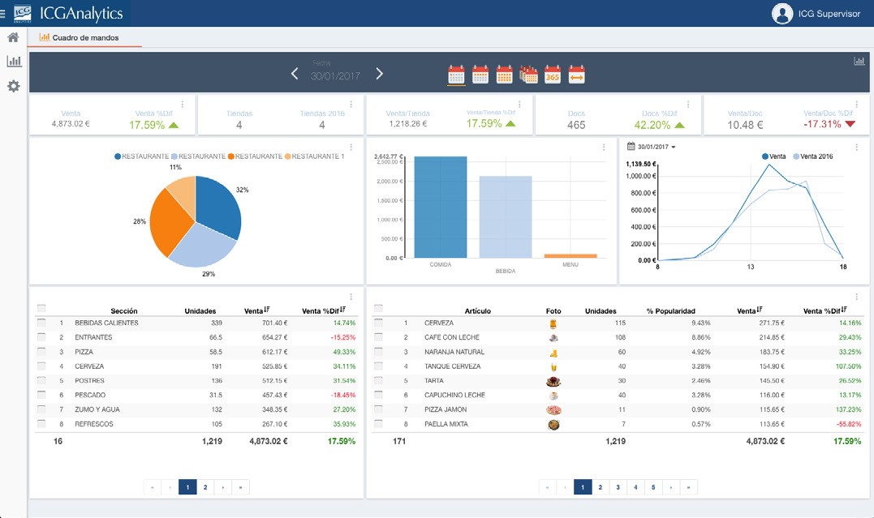Open the settings gear in the sidebar
The width and height of the screenshot is (874, 518).
[x=13, y=86]
